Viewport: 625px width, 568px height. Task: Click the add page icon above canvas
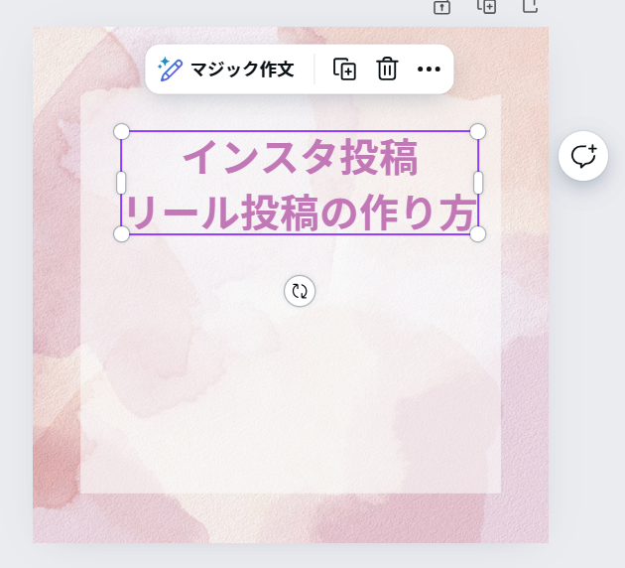531,6
